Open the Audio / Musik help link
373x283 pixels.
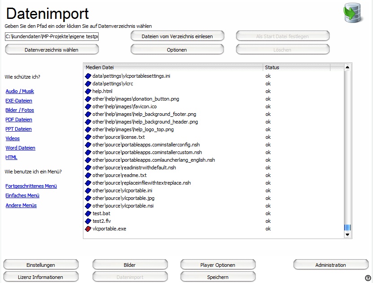point(20,91)
